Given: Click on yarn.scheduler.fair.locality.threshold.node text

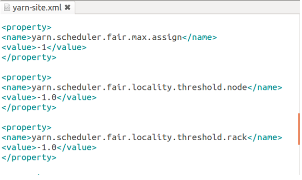Looking at the screenshot, I should [139, 88].
